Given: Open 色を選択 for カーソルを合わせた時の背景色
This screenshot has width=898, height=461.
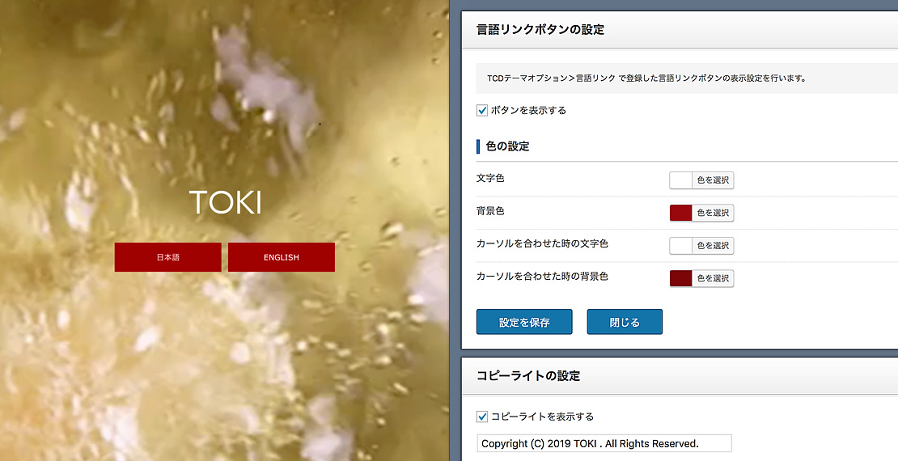Looking at the screenshot, I should point(713,278).
